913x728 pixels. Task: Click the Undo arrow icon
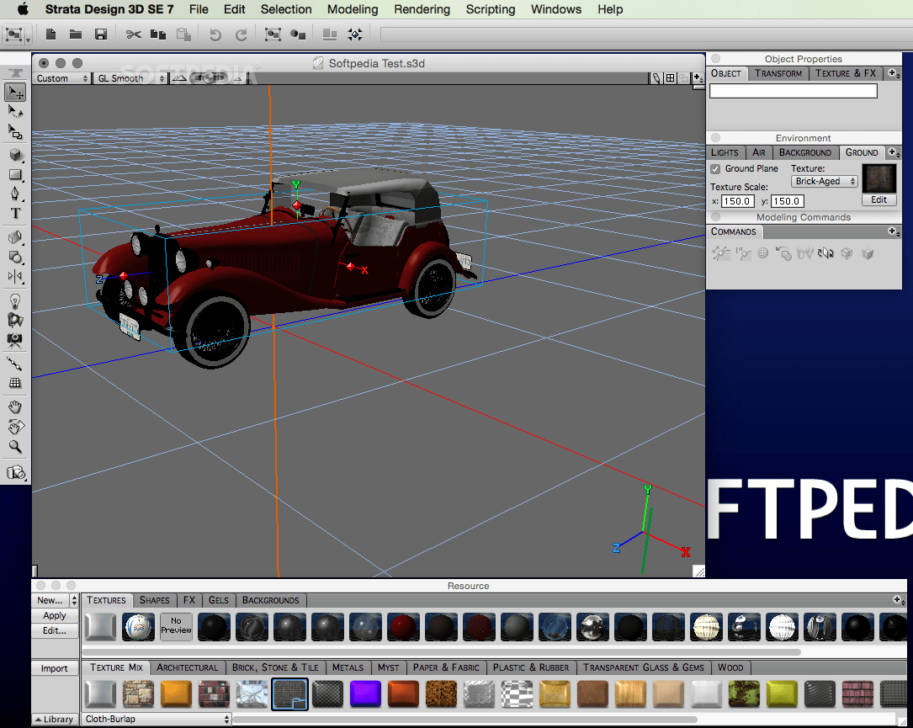point(215,35)
